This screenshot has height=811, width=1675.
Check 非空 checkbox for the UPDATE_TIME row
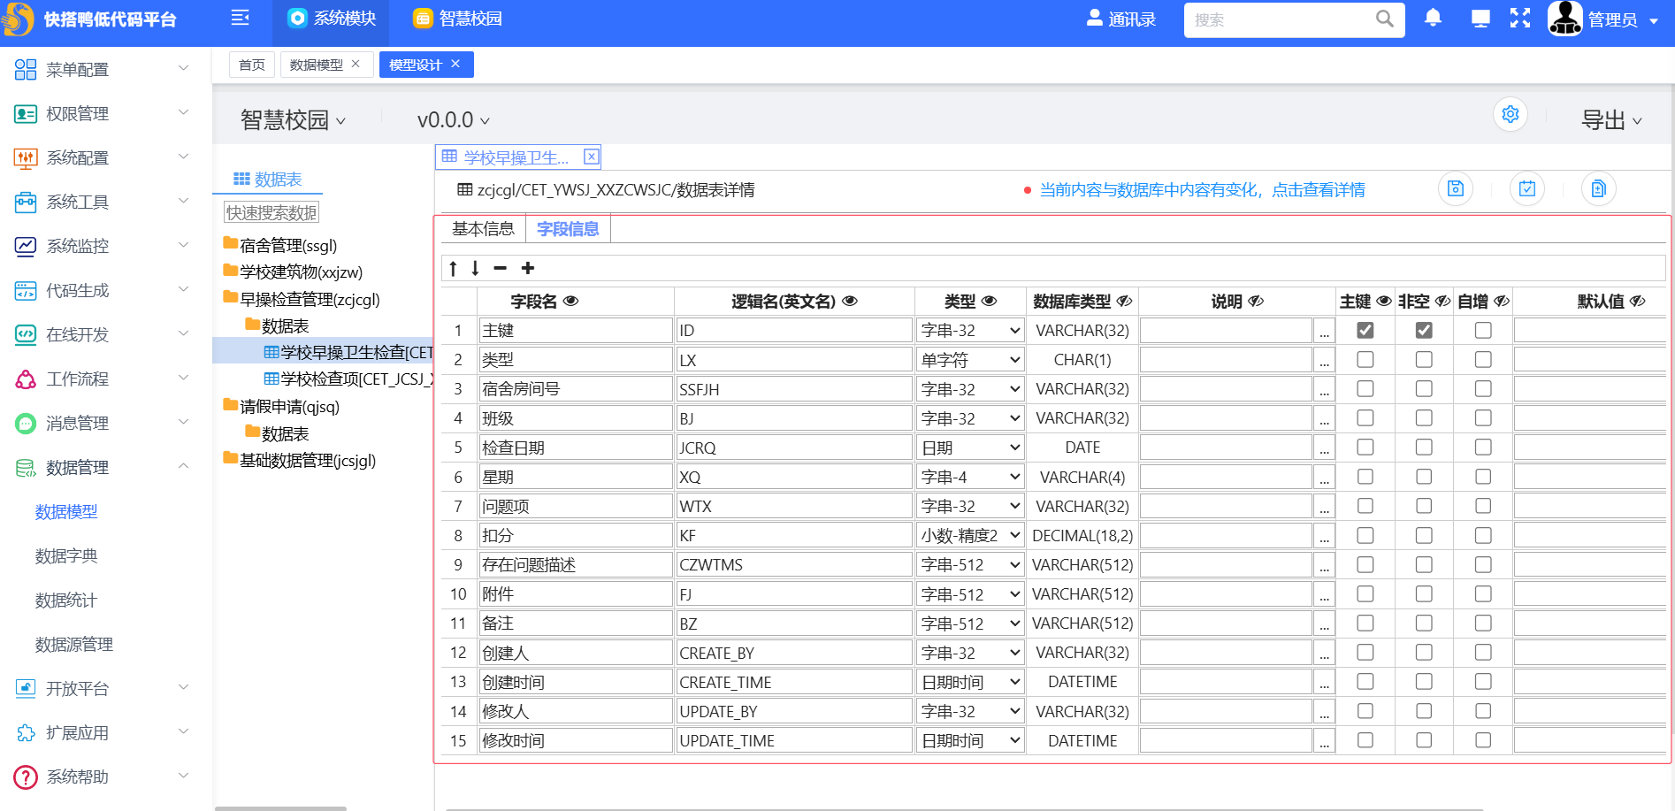pyautogui.click(x=1424, y=740)
